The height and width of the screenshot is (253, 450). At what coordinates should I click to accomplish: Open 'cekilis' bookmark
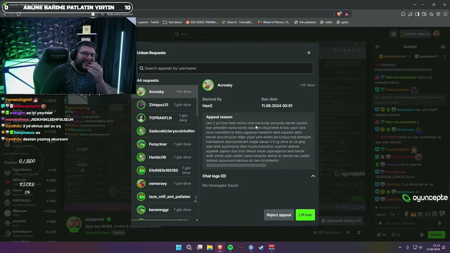point(326,22)
